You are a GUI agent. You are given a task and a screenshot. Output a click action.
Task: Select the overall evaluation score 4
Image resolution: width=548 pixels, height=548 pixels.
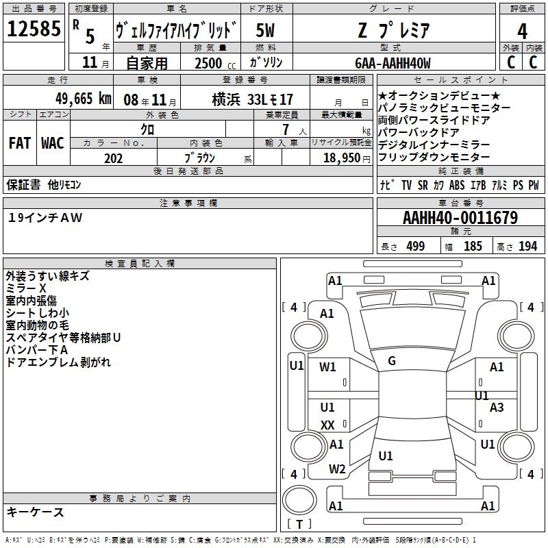coord(522,31)
